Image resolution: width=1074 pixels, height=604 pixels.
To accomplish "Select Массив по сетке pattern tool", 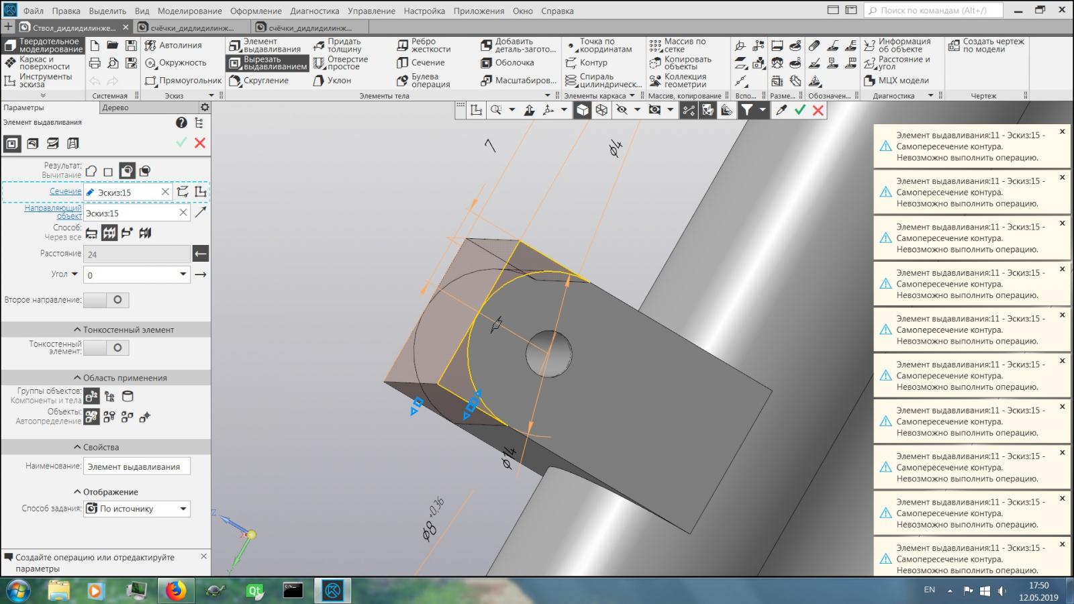I will [677, 45].
